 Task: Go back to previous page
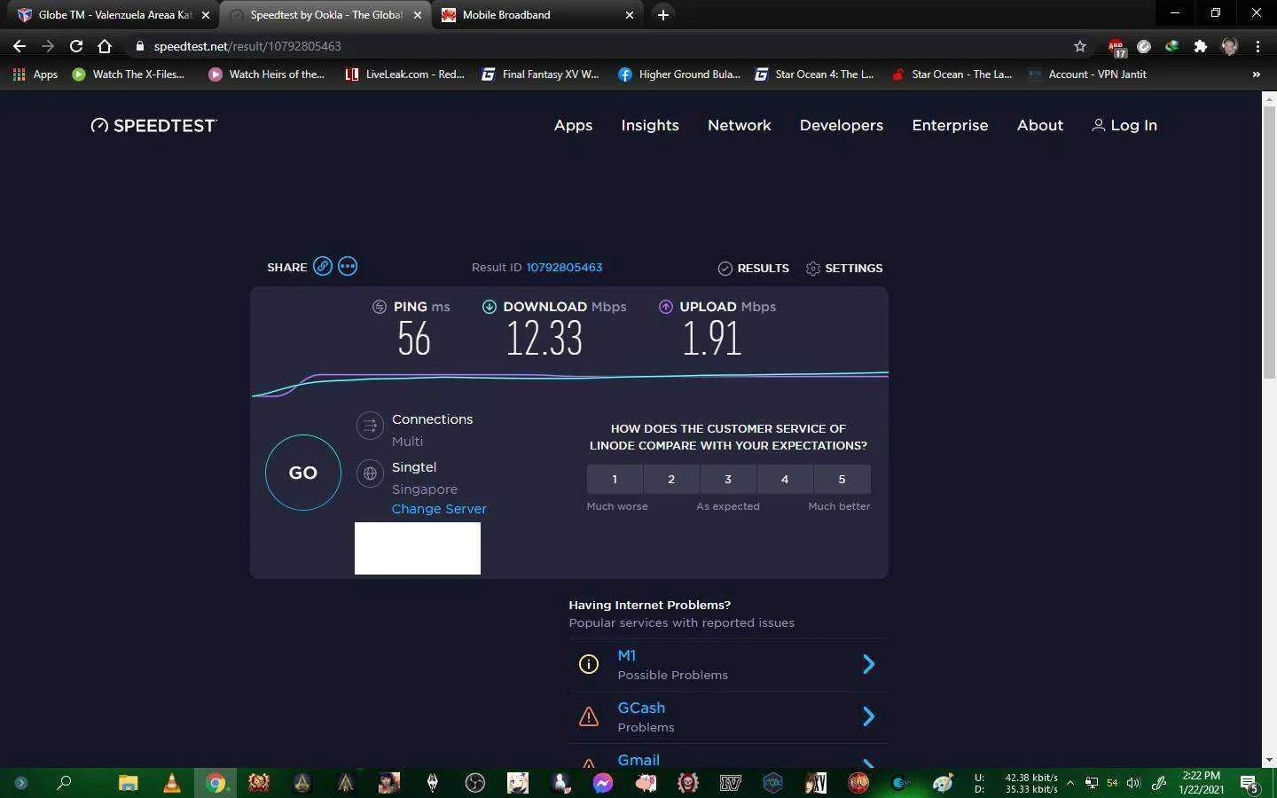tap(20, 46)
